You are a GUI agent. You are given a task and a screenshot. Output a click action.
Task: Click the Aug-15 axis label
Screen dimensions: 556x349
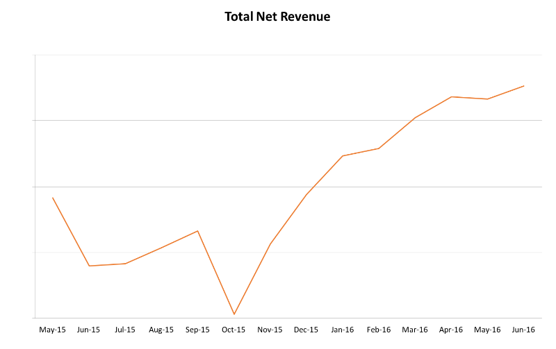[x=161, y=330]
